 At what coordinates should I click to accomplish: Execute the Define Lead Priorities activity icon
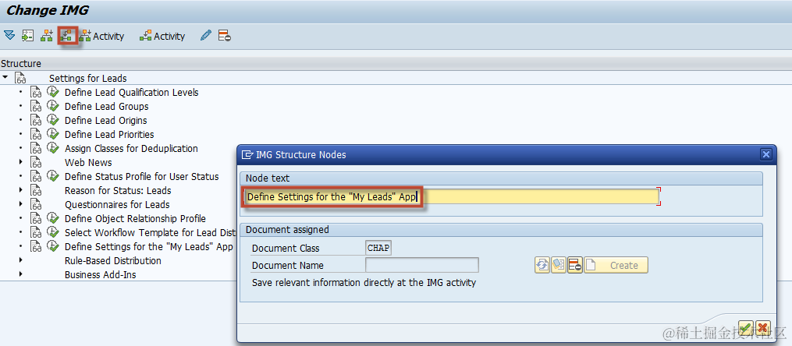coord(52,134)
